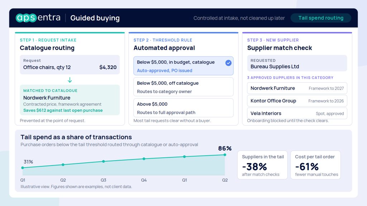
Task: Open the 'Suppliers in the tail' -38% card
Action: pos(262,165)
